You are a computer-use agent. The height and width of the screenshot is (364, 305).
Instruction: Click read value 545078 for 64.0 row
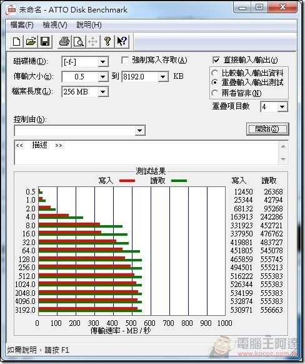coord(272,251)
